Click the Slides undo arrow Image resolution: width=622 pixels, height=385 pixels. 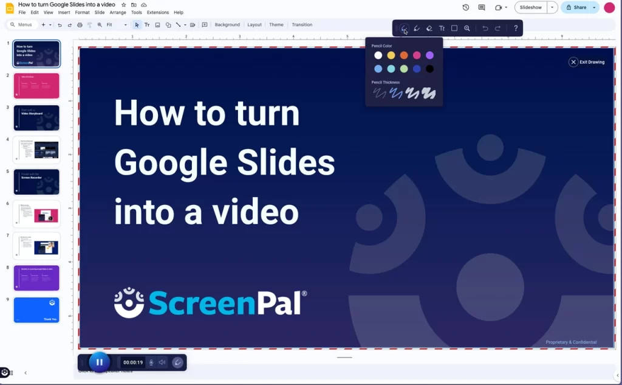click(60, 25)
